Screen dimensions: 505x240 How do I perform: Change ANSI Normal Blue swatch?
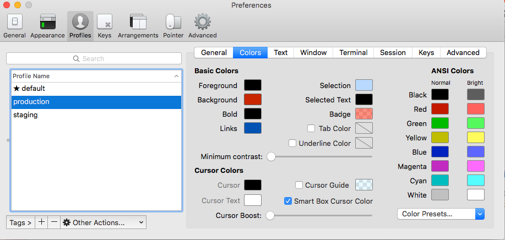440,152
